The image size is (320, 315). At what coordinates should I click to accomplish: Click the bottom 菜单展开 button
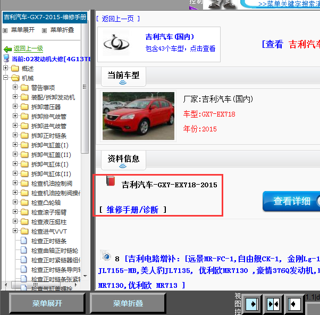point(47,303)
